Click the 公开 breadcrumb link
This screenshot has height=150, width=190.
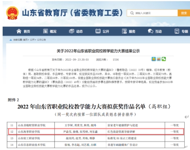[x=32, y=40]
